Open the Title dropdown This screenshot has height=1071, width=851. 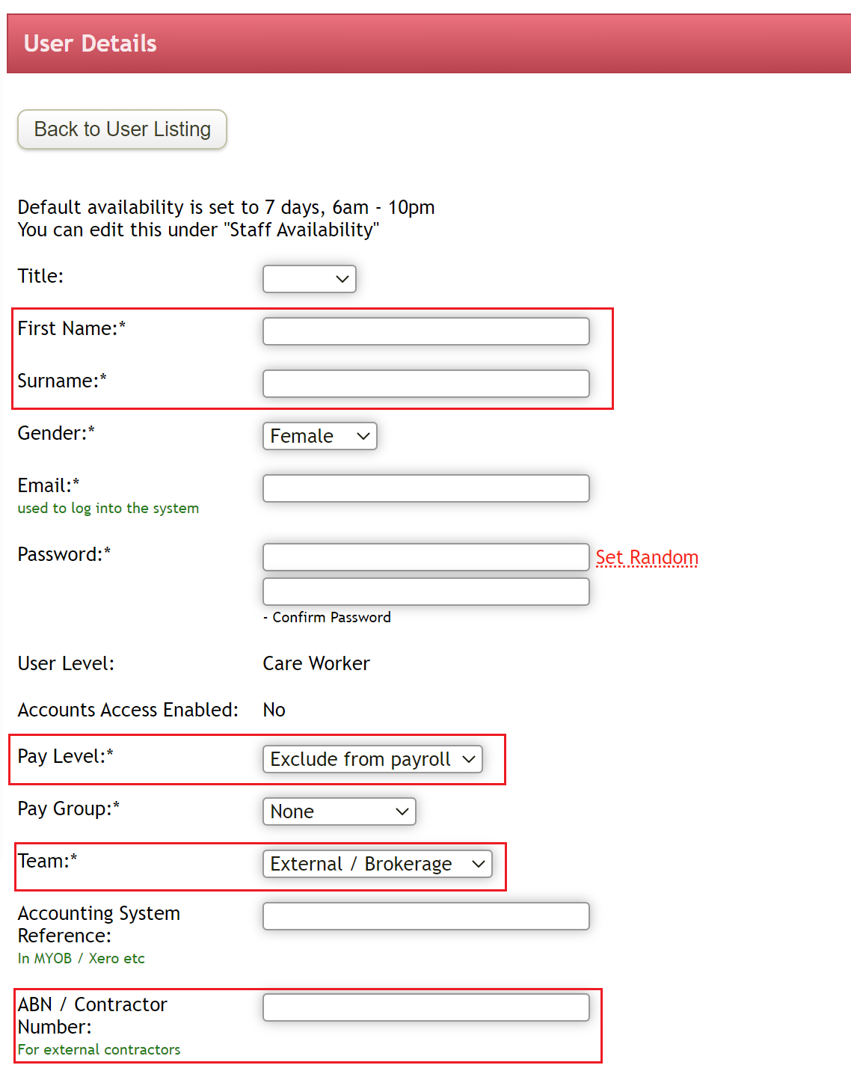tap(309, 278)
